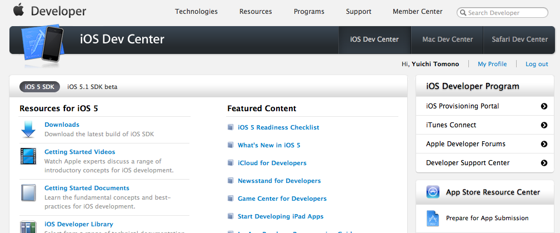Screen dimensions: 560x233
Task: Click the iOS Developer Library books icon
Action: click(28, 226)
